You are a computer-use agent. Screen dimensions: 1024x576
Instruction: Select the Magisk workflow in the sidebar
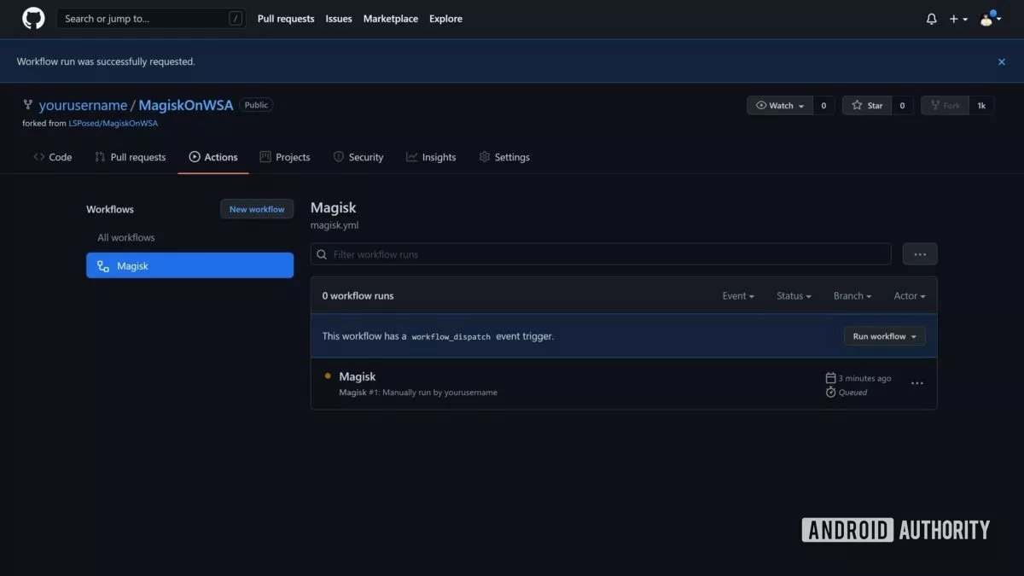[189, 265]
